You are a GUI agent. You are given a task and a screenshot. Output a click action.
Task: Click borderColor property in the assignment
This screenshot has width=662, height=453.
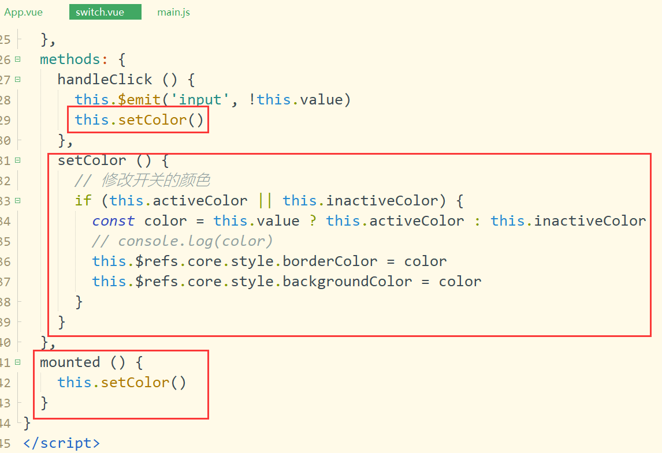[x=330, y=261]
